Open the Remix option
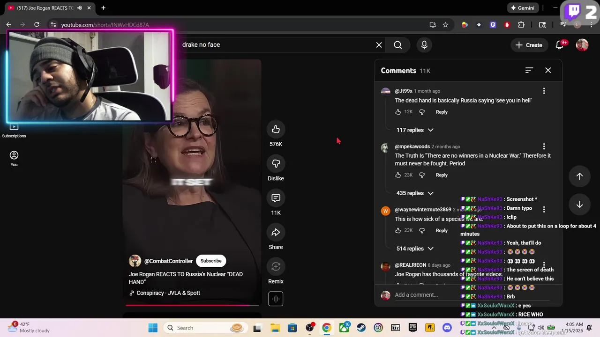The image size is (600, 337). [276, 266]
